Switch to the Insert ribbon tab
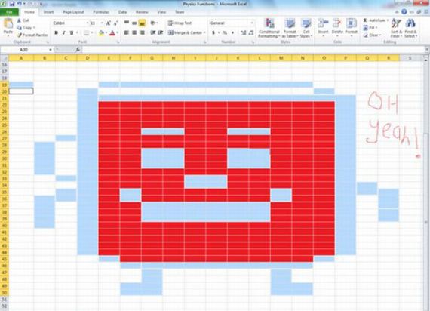 [x=48, y=12]
